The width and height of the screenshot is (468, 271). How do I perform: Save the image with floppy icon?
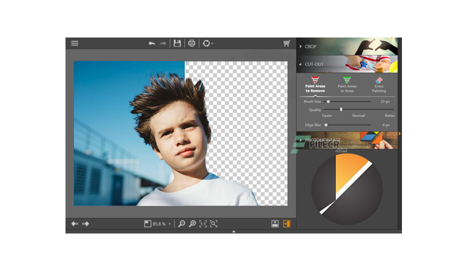(177, 43)
